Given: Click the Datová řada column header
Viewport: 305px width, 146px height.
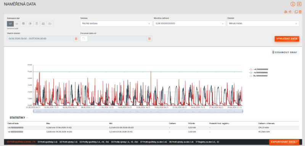Looking at the screenshot, I should coord(13,123).
